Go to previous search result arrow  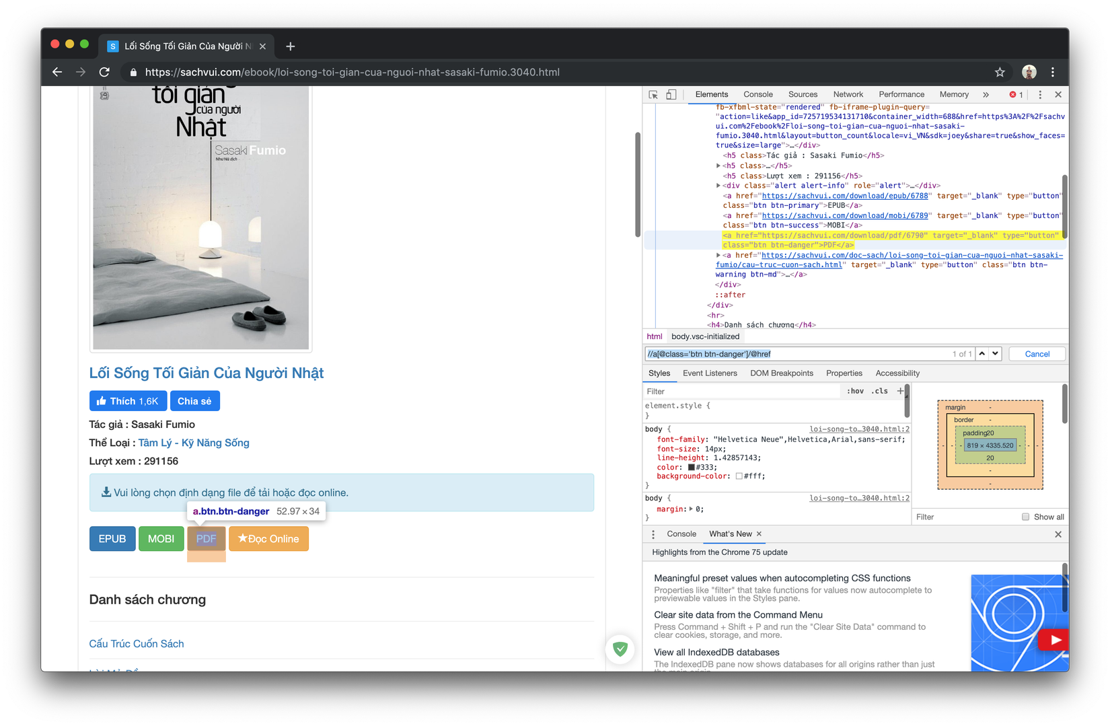[982, 354]
